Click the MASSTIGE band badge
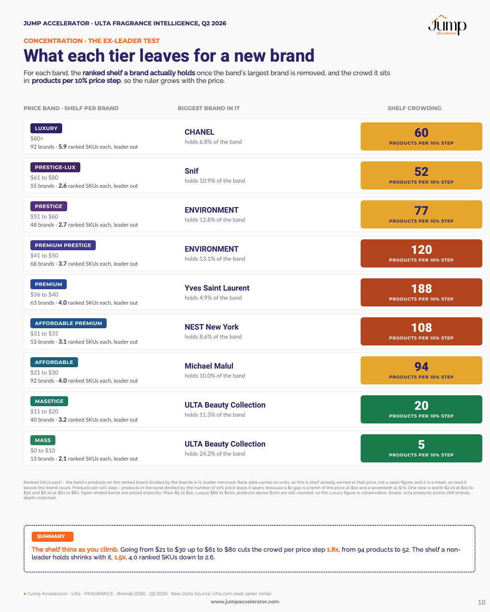This screenshot has width=490, height=612. coord(49,401)
